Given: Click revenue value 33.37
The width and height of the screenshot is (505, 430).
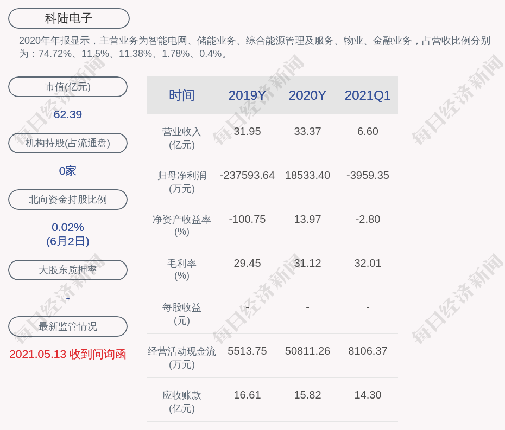Looking at the screenshot, I should (307, 132).
